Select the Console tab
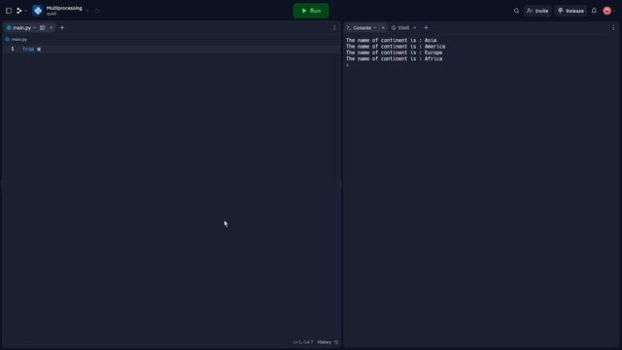This screenshot has height=350, width=622. (x=362, y=28)
